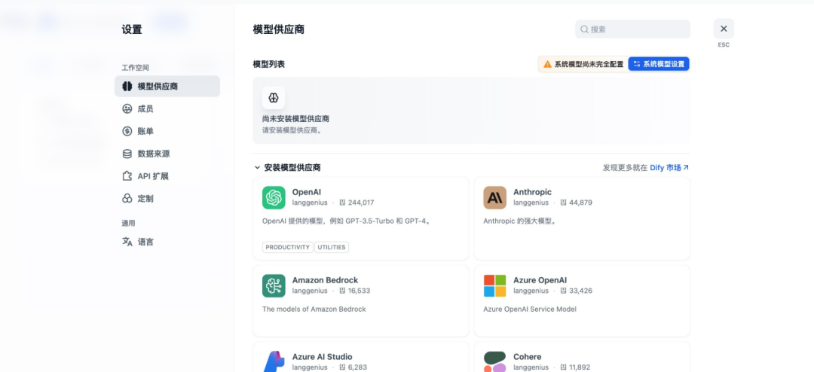Open the Amazon Bedrock card title
This screenshot has height=372, width=814.
click(x=325, y=280)
